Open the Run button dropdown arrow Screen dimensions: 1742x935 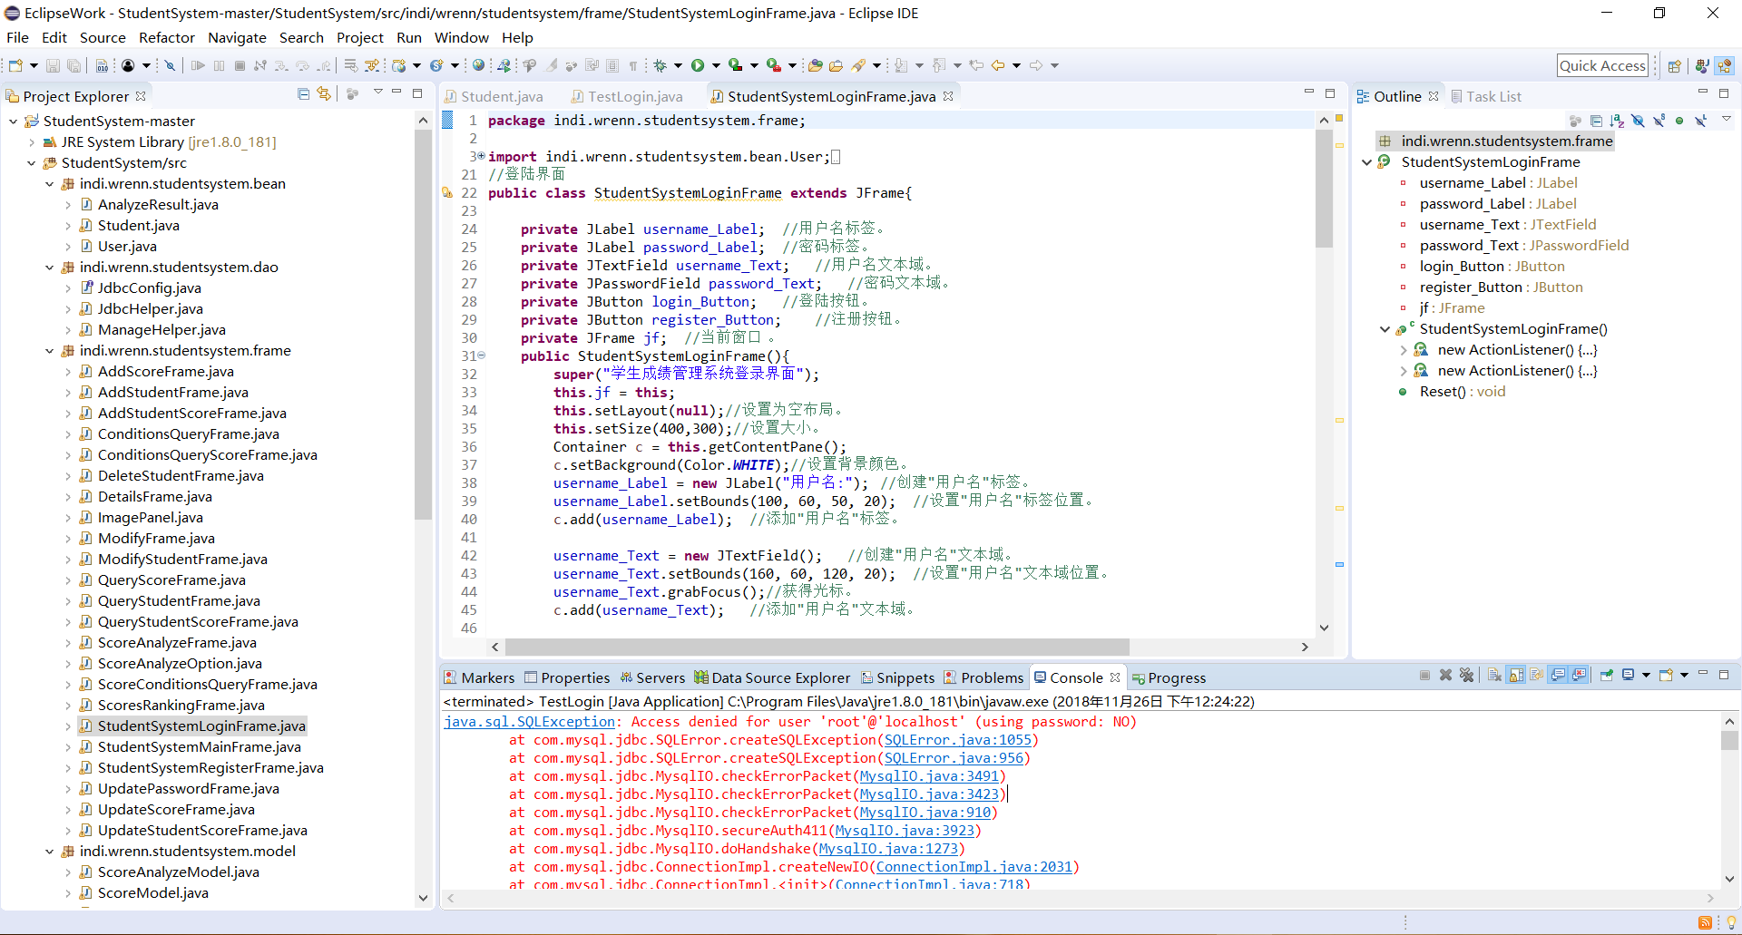coord(716,65)
